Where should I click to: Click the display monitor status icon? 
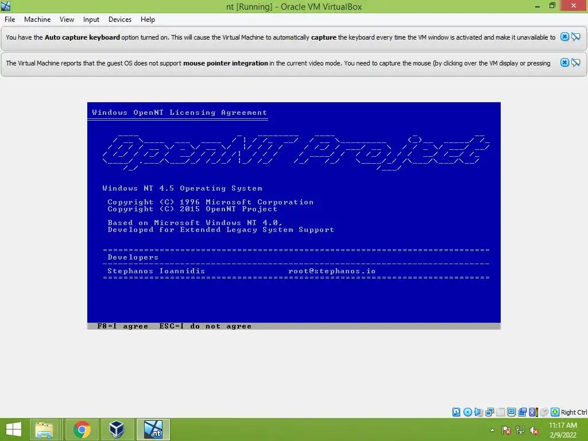511,412
